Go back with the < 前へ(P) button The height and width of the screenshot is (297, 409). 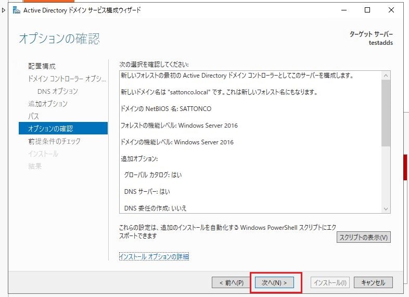pyautogui.click(x=232, y=282)
